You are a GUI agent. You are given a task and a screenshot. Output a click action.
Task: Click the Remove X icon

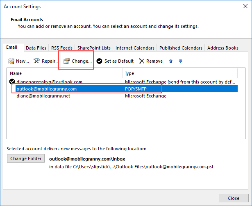coord(142,61)
